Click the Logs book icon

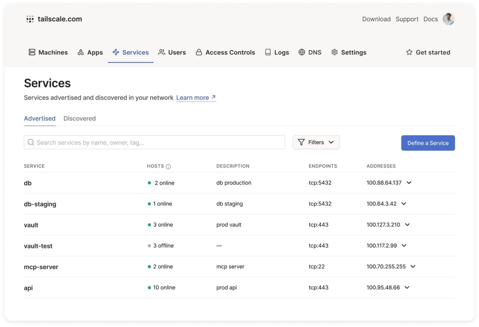pyautogui.click(x=268, y=52)
